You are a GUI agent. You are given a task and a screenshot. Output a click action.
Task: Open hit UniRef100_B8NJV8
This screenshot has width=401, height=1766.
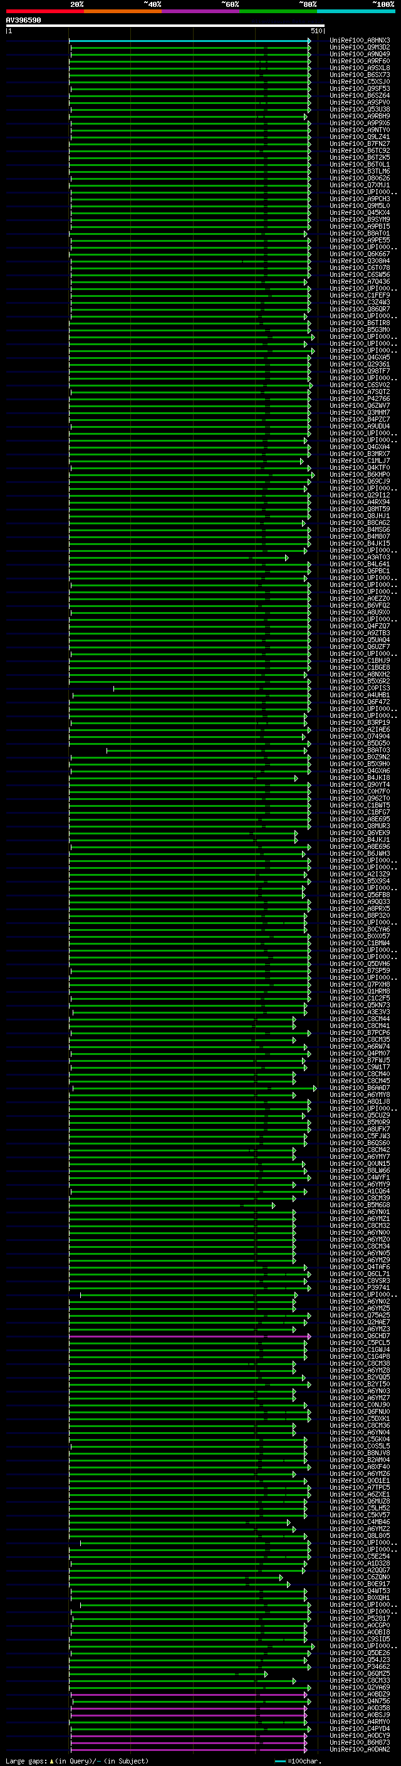coord(360,1453)
